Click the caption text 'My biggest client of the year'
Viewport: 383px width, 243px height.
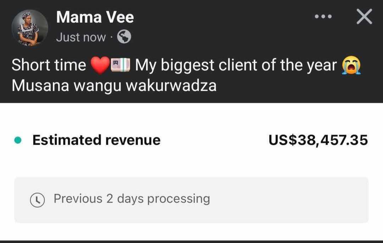(x=236, y=65)
